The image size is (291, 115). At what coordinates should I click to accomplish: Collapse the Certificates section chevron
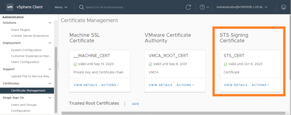pos(50,83)
